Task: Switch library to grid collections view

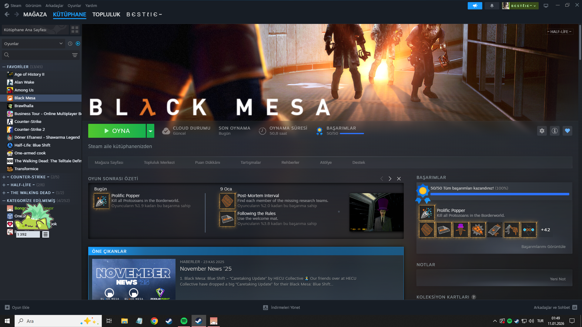Action: (75, 30)
